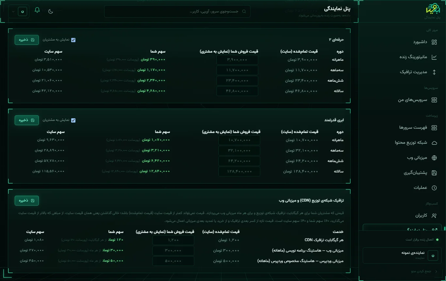Edit حرفه‌ای ۲ شش‌ماهه sale price field
This screenshot has width=446, height=281.
[x=237, y=81]
